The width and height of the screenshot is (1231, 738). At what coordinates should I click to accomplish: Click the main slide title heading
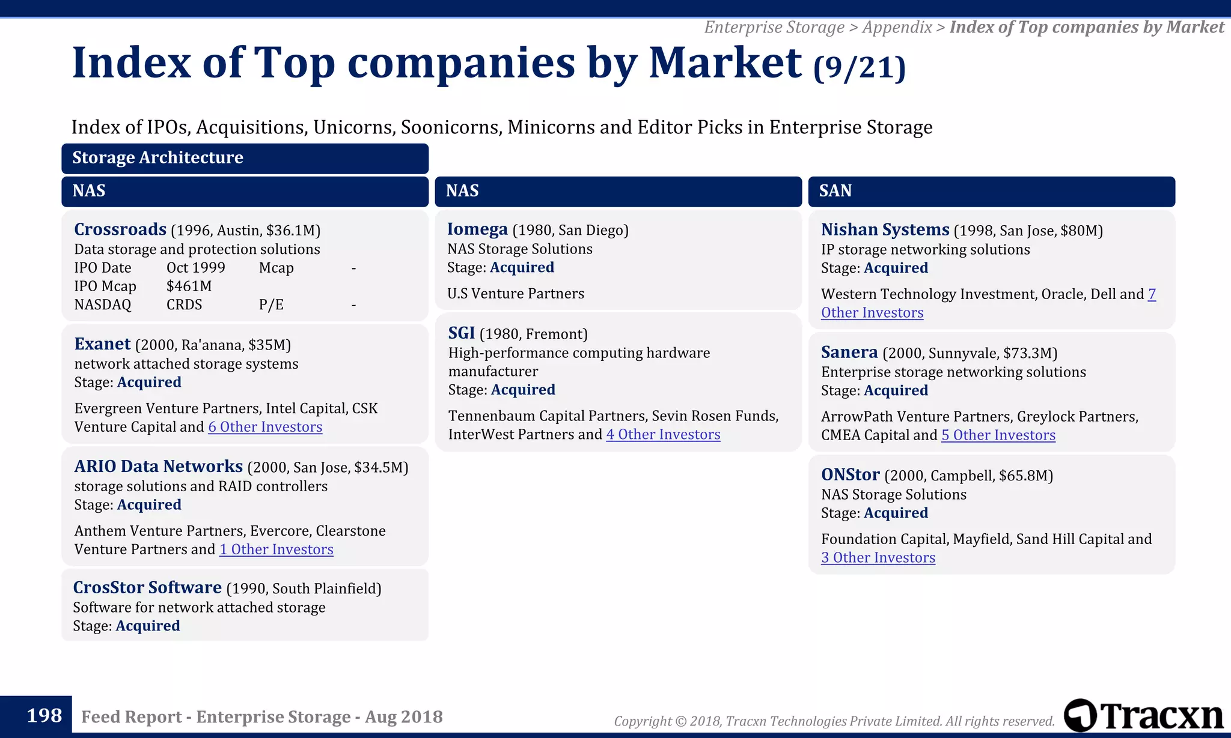pyautogui.click(x=489, y=64)
